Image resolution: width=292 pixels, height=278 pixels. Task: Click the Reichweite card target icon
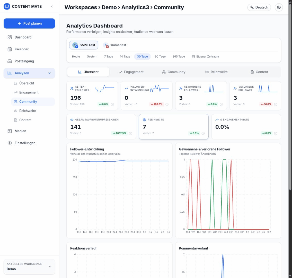click(x=144, y=120)
